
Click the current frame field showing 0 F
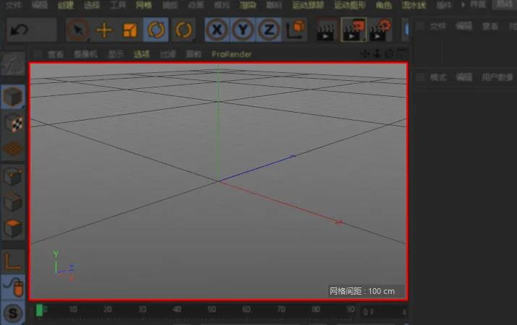[384, 311]
